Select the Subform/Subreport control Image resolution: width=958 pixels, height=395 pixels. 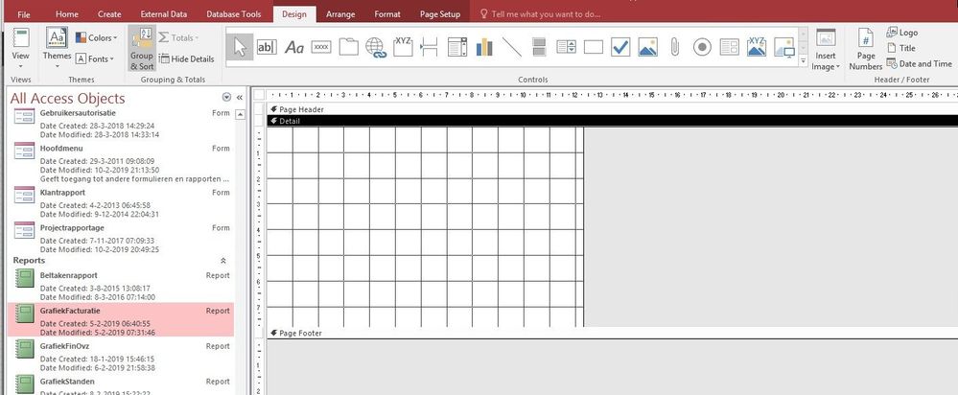coord(730,47)
